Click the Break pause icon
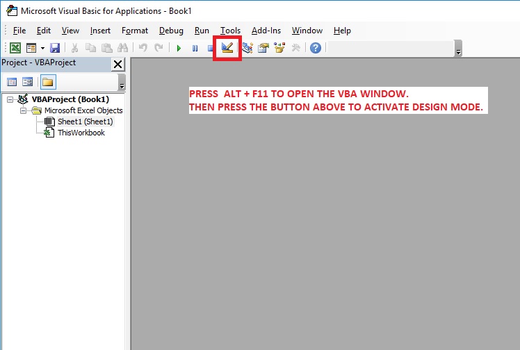 tap(195, 49)
